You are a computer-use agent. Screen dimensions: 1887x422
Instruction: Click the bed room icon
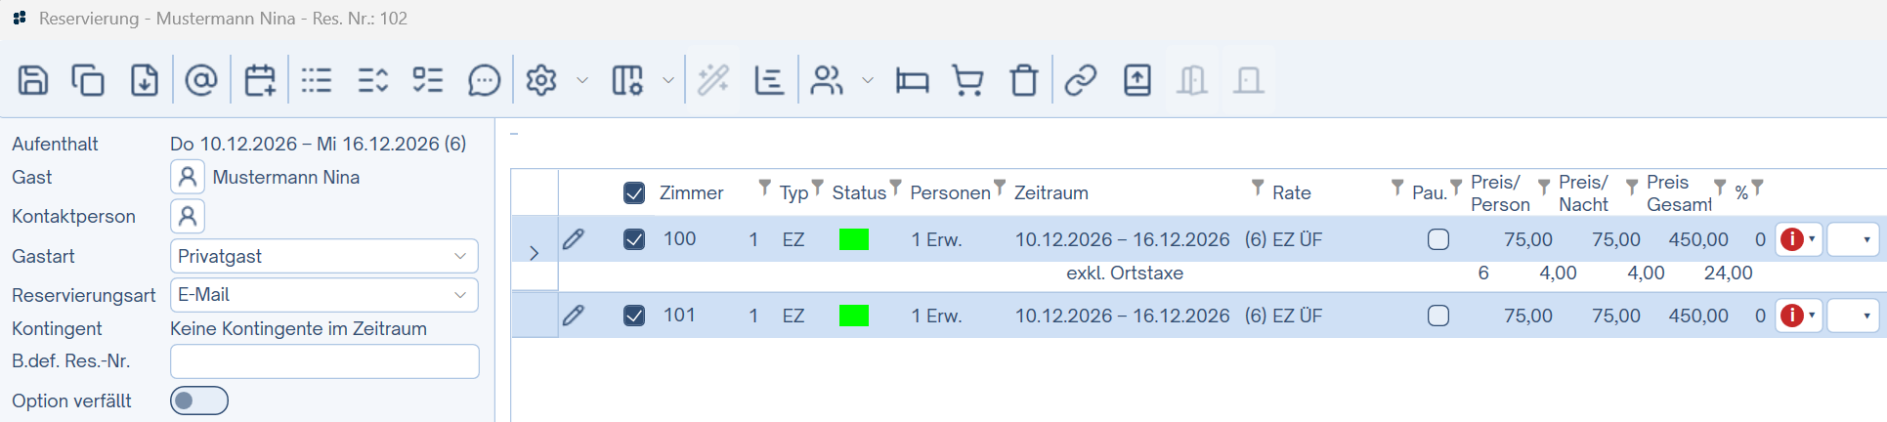[x=912, y=80]
